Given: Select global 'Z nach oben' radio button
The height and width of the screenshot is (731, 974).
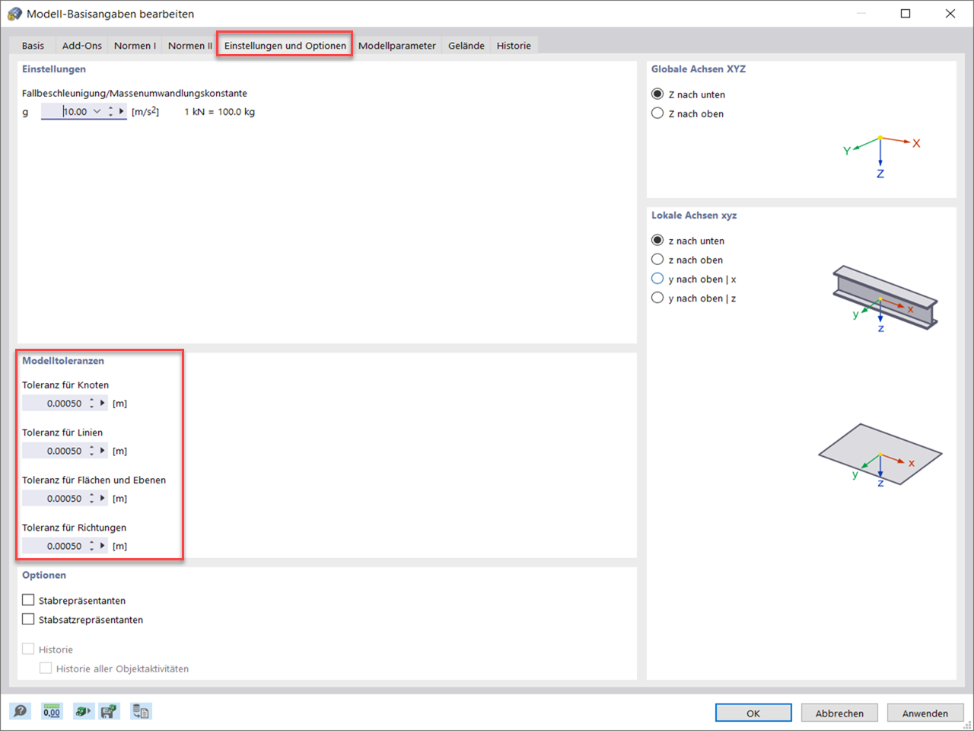Looking at the screenshot, I should pos(657,113).
